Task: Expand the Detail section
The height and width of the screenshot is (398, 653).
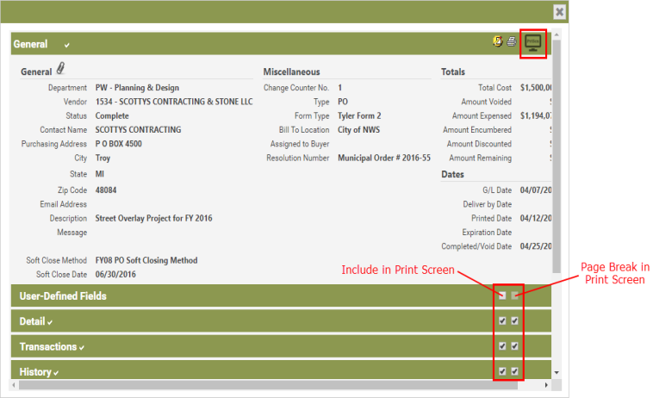Action: click(32, 321)
